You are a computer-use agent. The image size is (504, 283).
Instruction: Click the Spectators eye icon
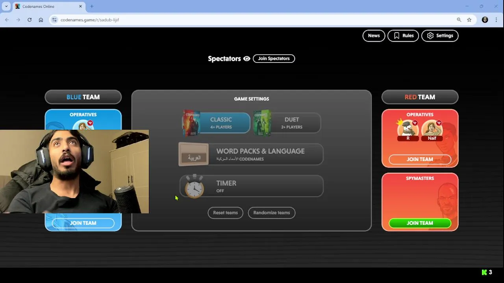tap(247, 59)
